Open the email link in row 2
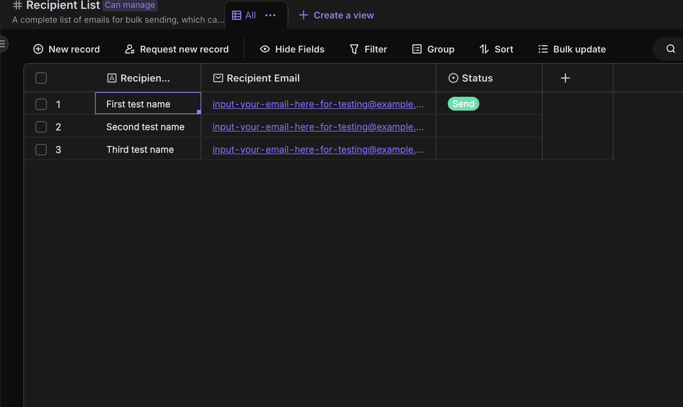683x407 pixels. click(x=318, y=127)
